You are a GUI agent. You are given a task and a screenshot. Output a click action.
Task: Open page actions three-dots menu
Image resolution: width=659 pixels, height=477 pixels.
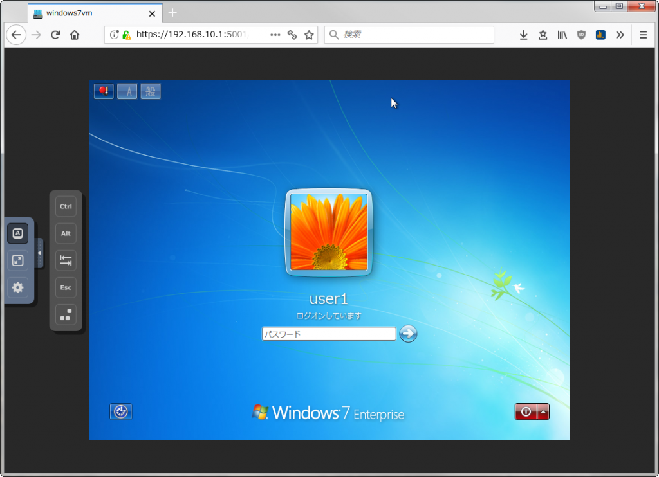click(x=275, y=35)
